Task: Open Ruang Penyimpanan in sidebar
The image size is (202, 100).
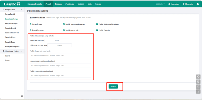Action: pos(13,47)
